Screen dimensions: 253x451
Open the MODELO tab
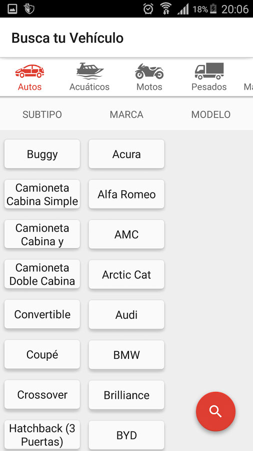click(211, 114)
